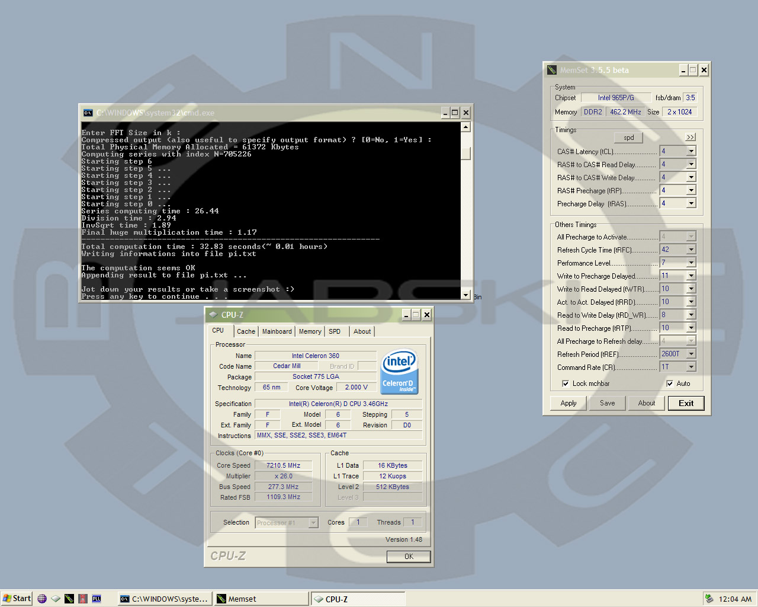The height and width of the screenshot is (607, 758).
Task: Open the About tab in CPU-Z
Action: 362,331
